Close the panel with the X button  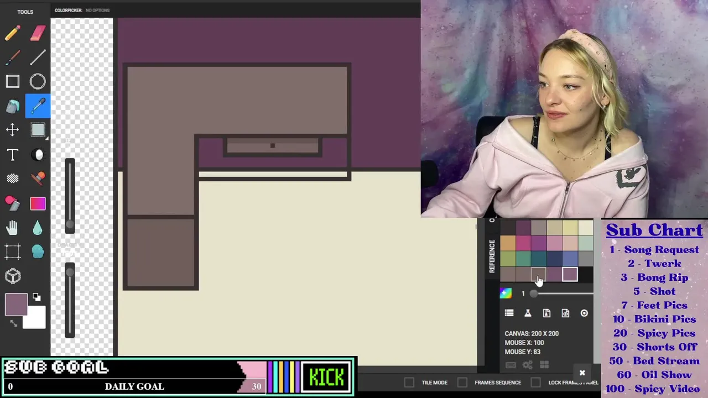click(x=582, y=373)
